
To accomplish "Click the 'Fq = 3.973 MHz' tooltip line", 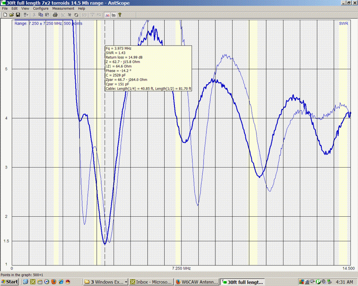I will (119, 48).
